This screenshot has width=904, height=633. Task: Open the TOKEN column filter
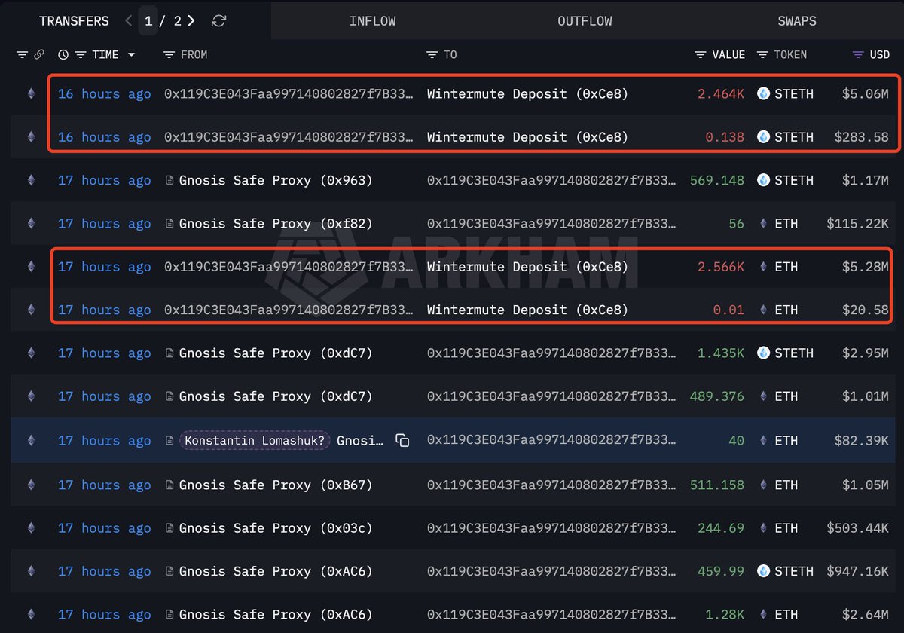tap(762, 55)
